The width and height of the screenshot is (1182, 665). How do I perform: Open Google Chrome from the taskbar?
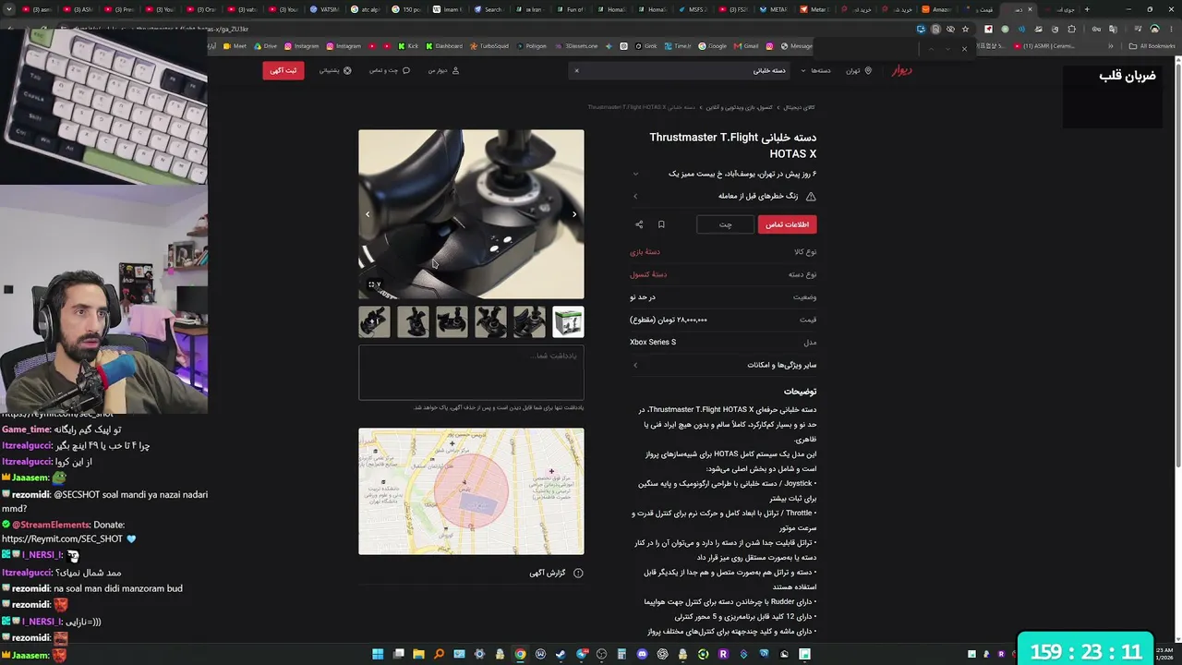pyautogui.click(x=520, y=655)
